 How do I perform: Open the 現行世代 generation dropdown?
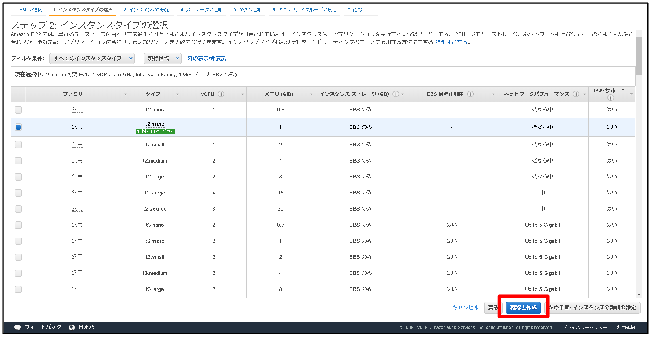[162, 58]
